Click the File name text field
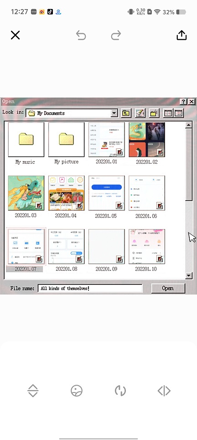Viewport: 197px width, 440px height. pyautogui.click(x=90, y=288)
